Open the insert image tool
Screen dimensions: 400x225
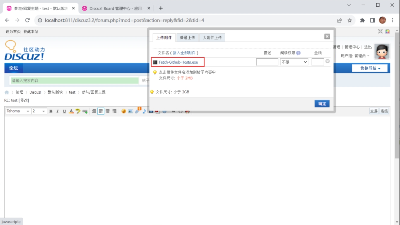(x=131, y=111)
